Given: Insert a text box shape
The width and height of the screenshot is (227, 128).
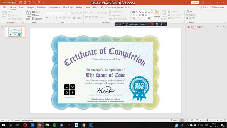Looking at the screenshot, I should tap(133, 12).
